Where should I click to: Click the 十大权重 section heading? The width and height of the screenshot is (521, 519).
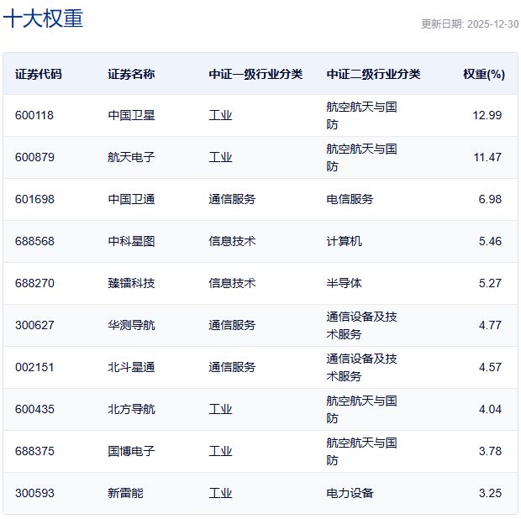tap(43, 20)
